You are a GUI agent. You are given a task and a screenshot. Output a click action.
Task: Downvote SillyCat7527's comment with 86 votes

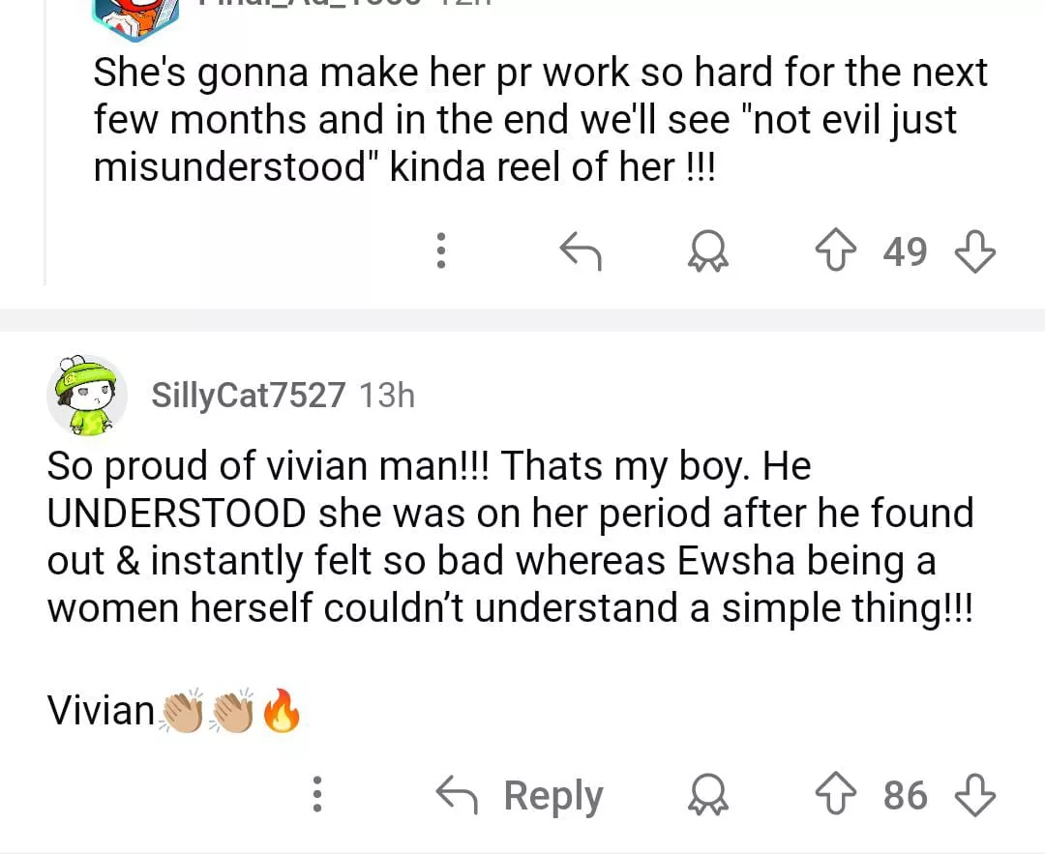[974, 796]
